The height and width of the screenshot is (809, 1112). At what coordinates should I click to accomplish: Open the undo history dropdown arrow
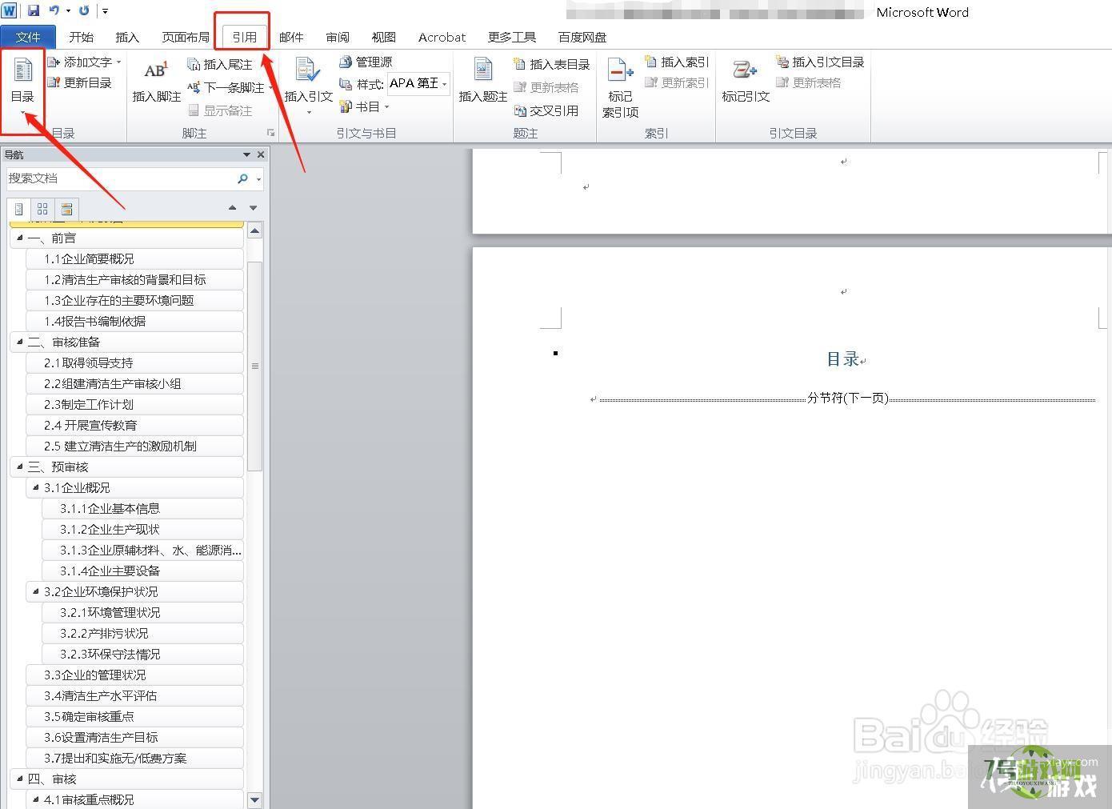coord(67,10)
